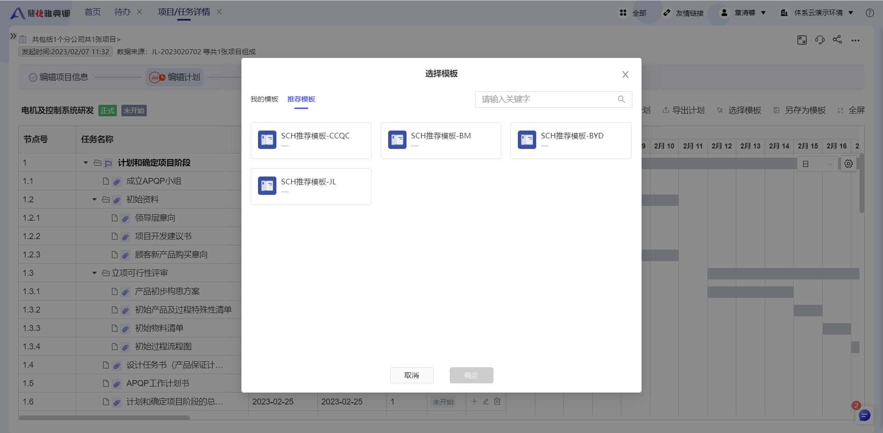
Task: Click the edit pencil icon in row 1.6
Action: [x=486, y=401]
